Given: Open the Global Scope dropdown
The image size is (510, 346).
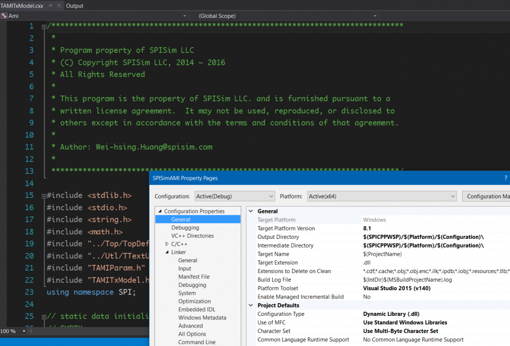Looking at the screenshot, I should (375, 16).
